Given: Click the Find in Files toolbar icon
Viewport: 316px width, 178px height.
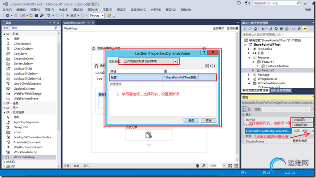Looking at the screenshot, I should coord(110,16).
